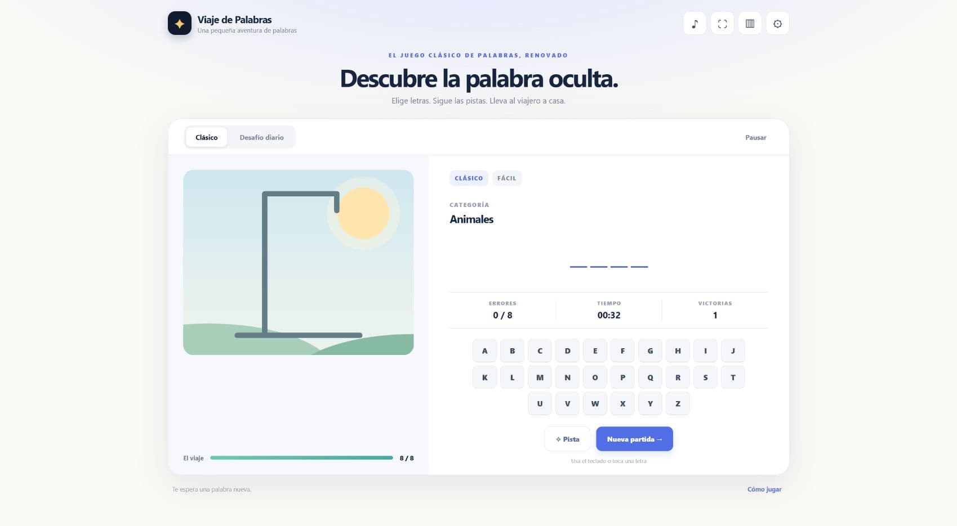Open settings gear icon
The width and height of the screenshot is (957, 526).
click(777, 24)
